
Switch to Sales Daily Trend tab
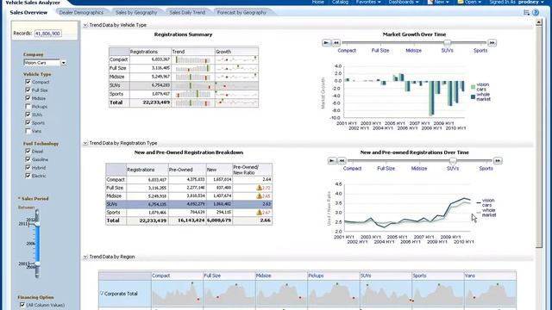point(187,12)
